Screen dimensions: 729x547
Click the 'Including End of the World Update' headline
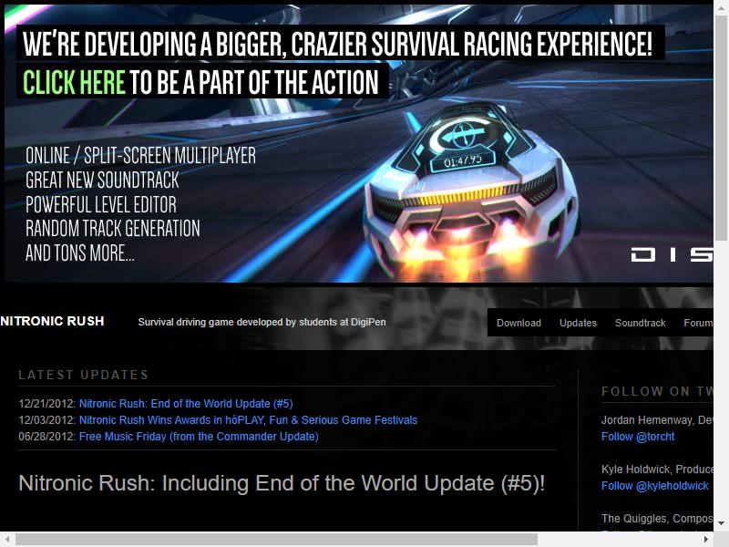[x=282, y=483]
